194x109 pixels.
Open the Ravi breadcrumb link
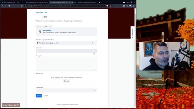pos(46,12)
